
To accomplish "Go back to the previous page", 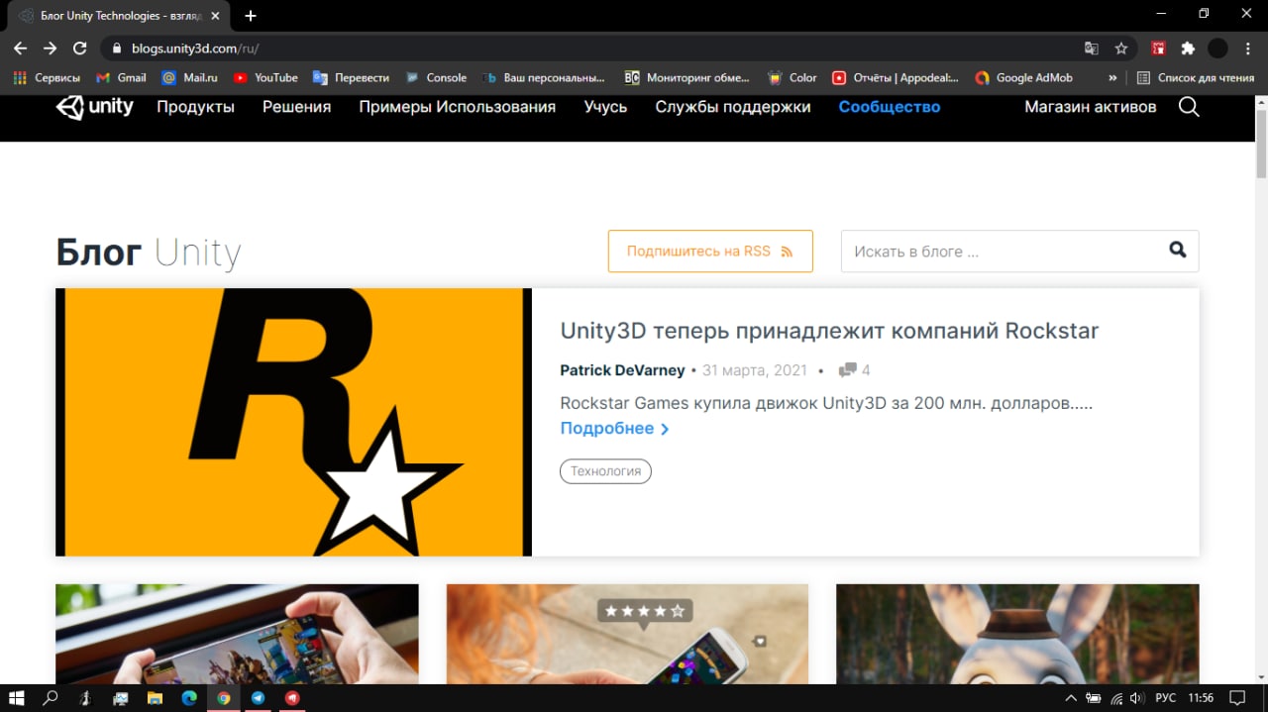I will [20, 48].
